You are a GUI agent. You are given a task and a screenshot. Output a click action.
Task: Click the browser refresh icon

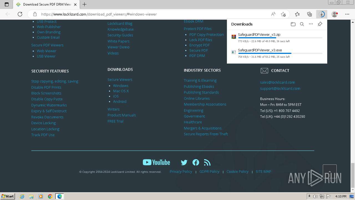(x=20, y=14)
